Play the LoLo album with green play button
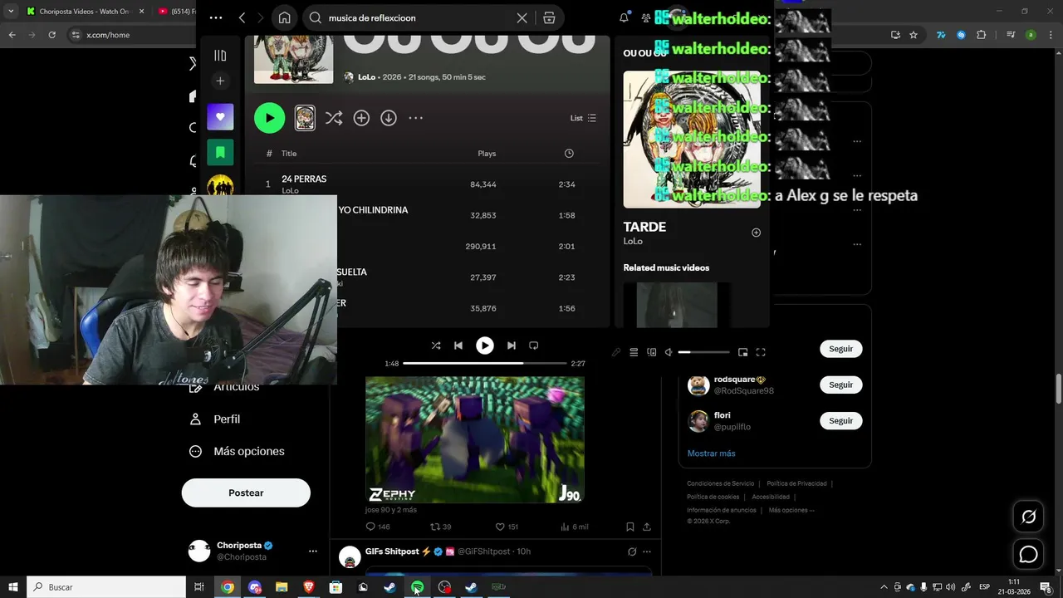1063x598 pixels. [269, 118]
